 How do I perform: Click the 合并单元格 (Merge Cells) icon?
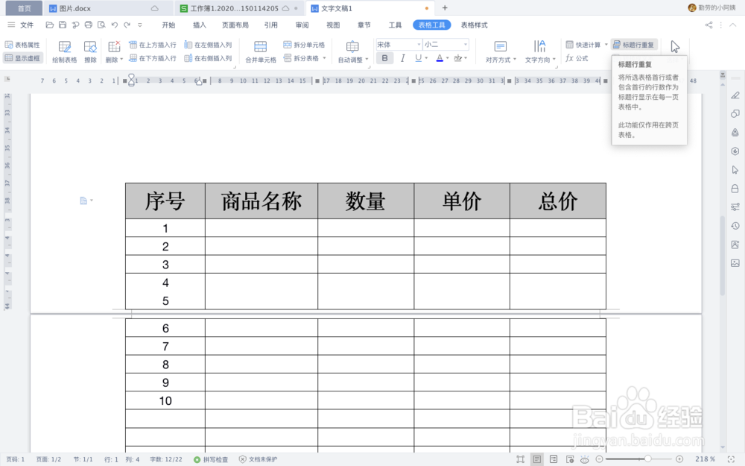(260, 51)
